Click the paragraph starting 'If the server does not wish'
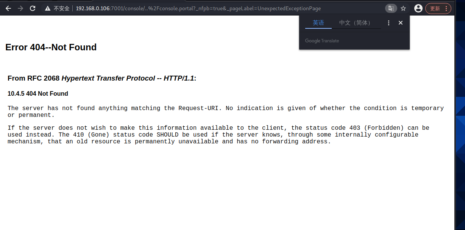This screenshot has height=230, width=465. (218, 135)
